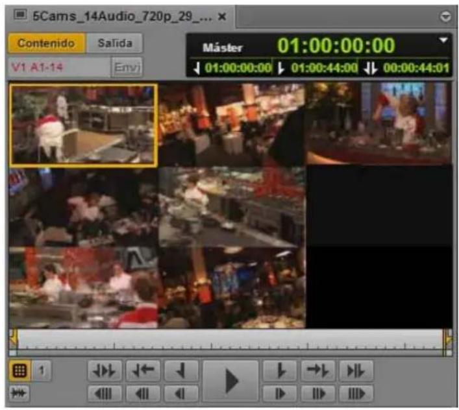This screenshot has height=410, width=459.
Task: Click In/Out duration icon in timecode display
Action: [370, 68]
